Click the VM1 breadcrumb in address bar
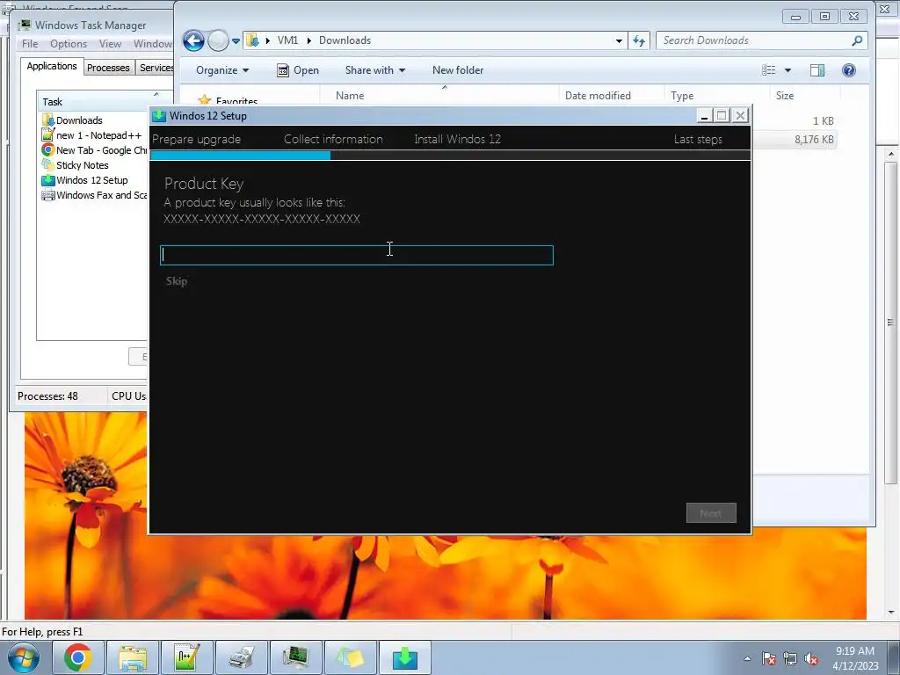This screenshot has height=675, width=900. click(x=287, y=40)
